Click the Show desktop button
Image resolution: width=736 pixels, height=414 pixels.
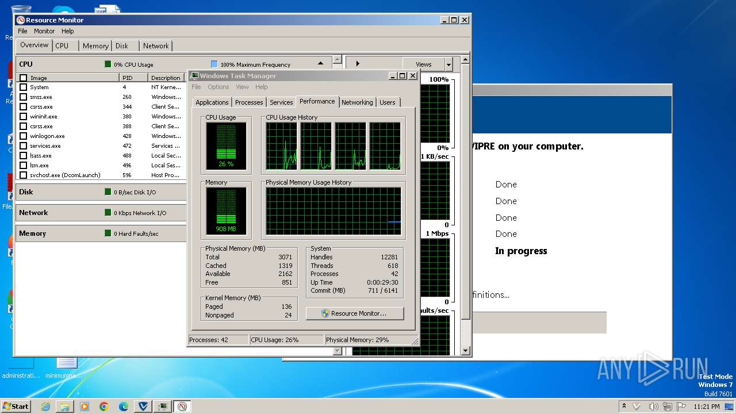coord(730,407)
